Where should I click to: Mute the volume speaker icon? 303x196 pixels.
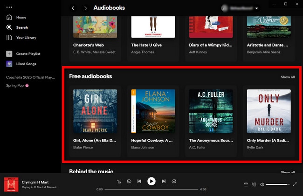tap(262, 185)
